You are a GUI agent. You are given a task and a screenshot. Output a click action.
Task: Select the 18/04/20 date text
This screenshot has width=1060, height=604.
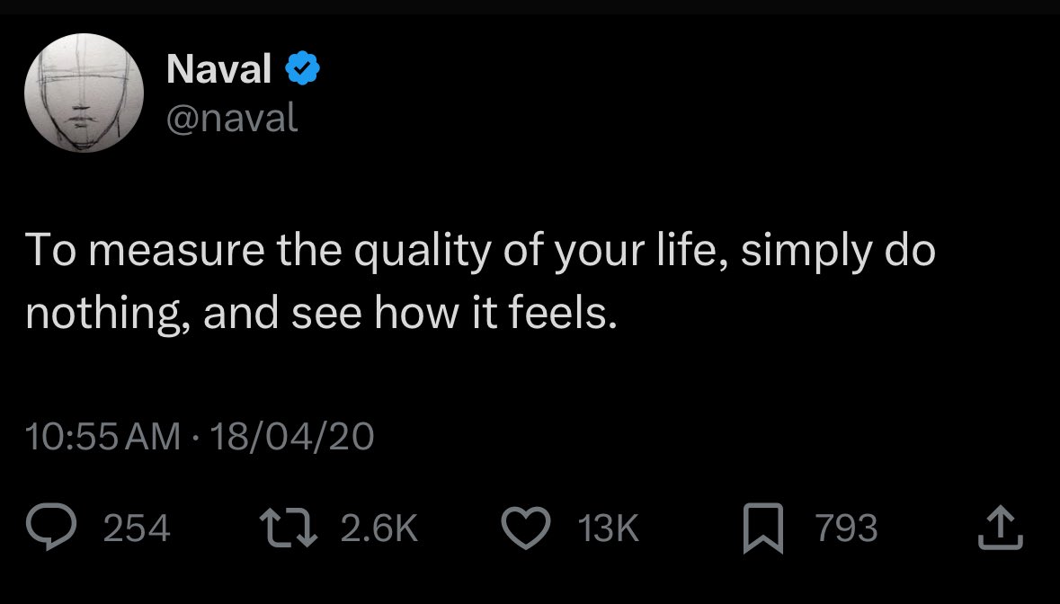289,438
